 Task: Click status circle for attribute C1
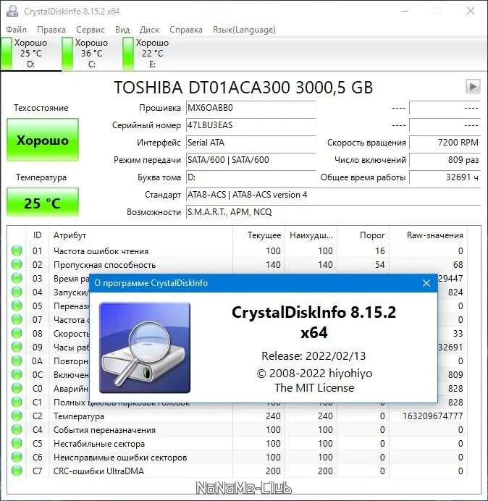(17, 402)
